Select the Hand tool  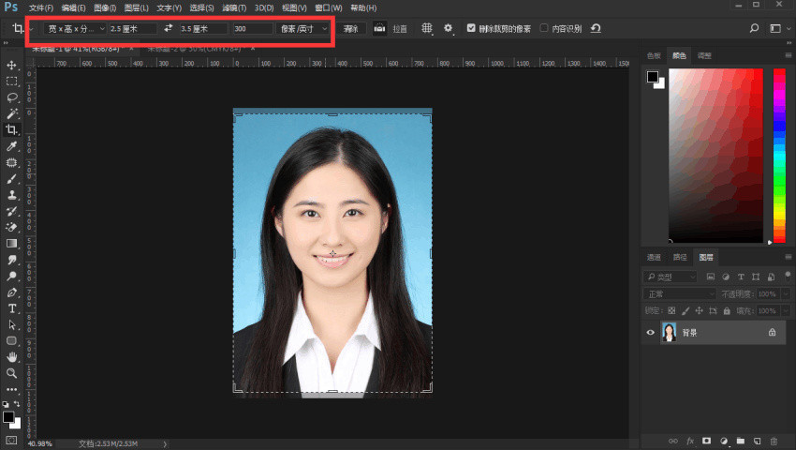pyautogui.click(x=11, y=357)
